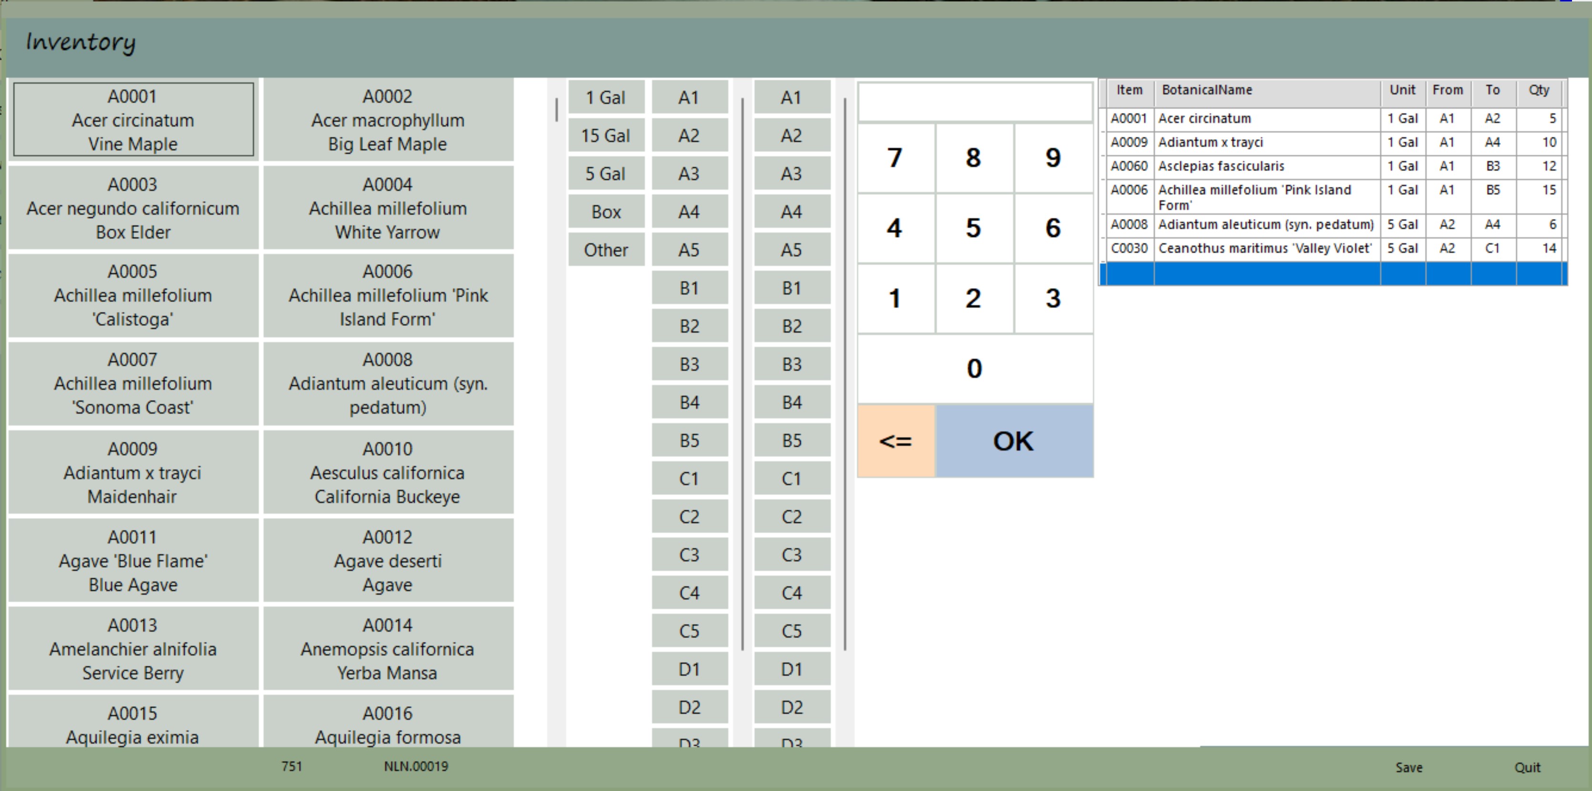
Task: Select the A0002 Acer macrophyllum plant tile
Action: 388,120
